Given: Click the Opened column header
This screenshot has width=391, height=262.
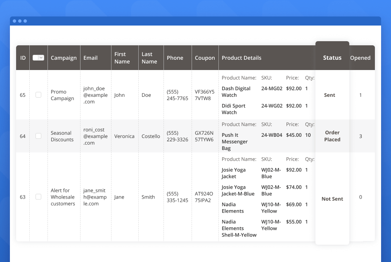Looking at the screenshot, I should tap(360, 58).
